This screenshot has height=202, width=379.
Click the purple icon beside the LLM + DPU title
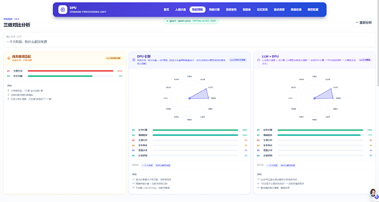pos(258,60)
